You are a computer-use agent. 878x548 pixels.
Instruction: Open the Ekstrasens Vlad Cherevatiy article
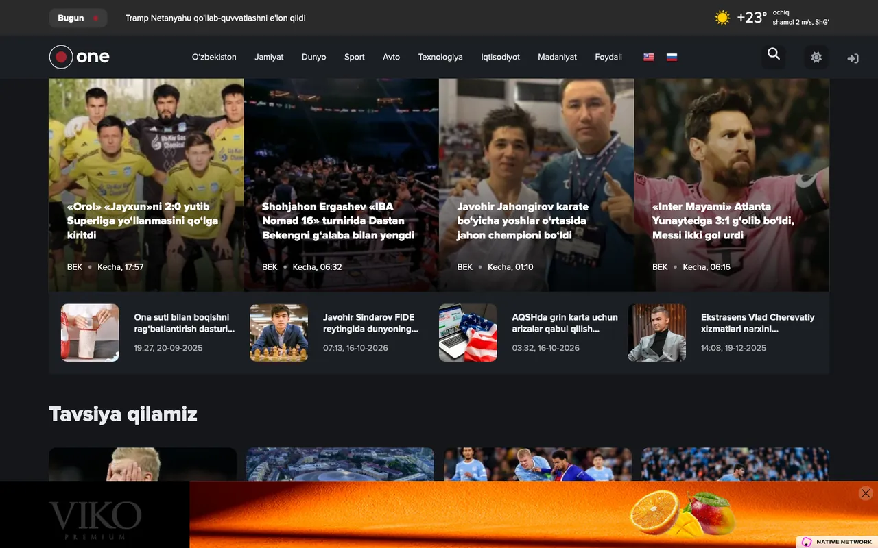point(758,323)
